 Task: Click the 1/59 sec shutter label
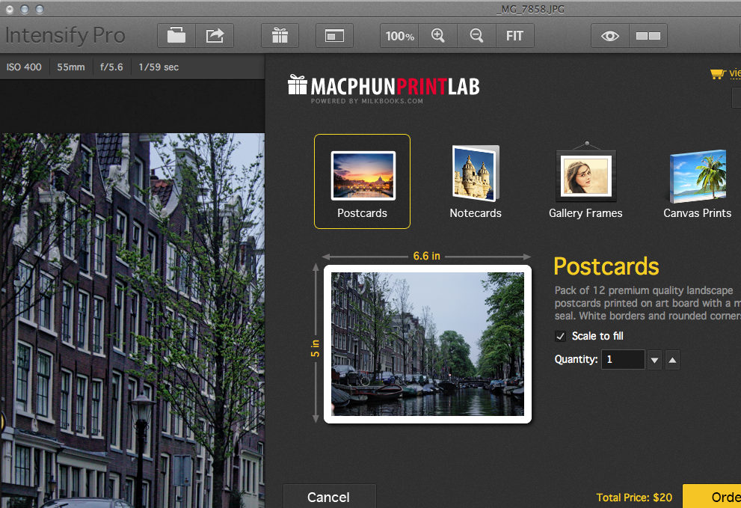click(x=159, y=67)
